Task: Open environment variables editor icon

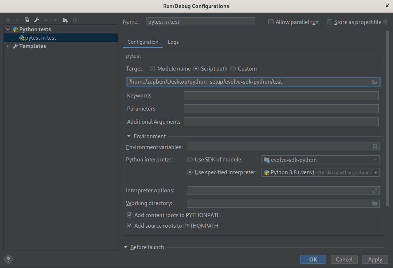Action: tap(375, 147)
